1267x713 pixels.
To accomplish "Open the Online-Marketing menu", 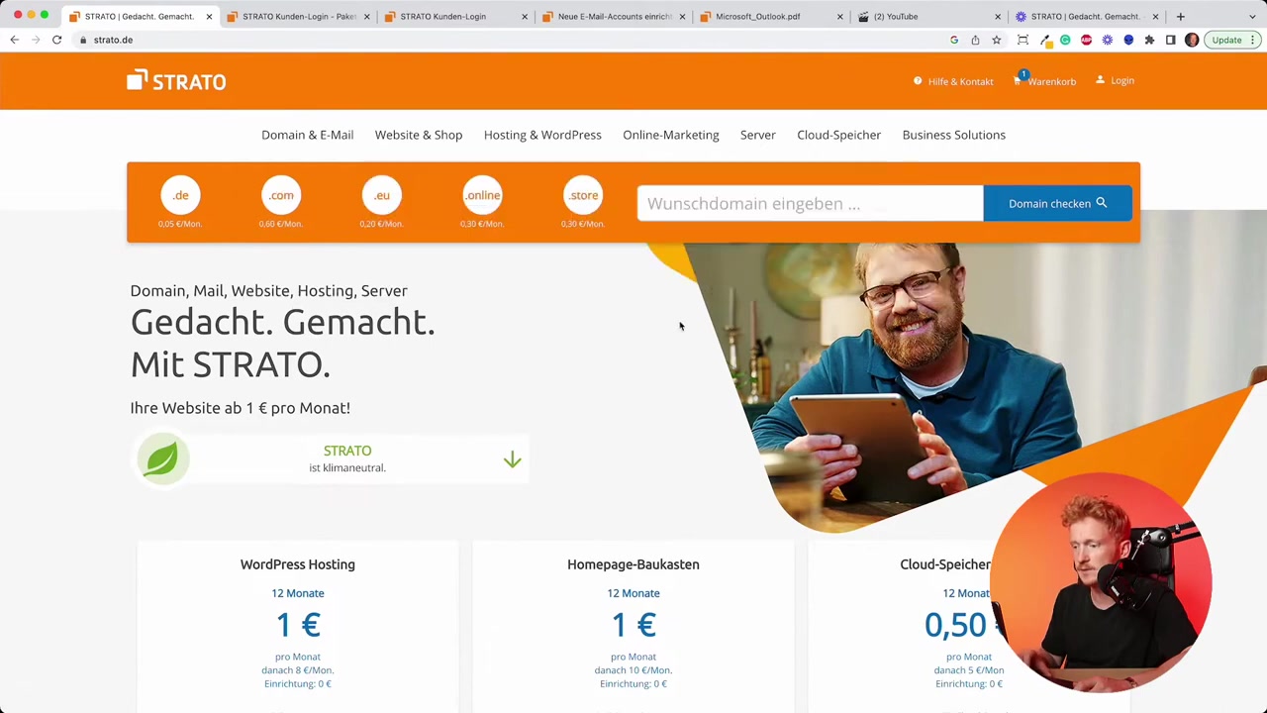I will [x=671, y=135].
